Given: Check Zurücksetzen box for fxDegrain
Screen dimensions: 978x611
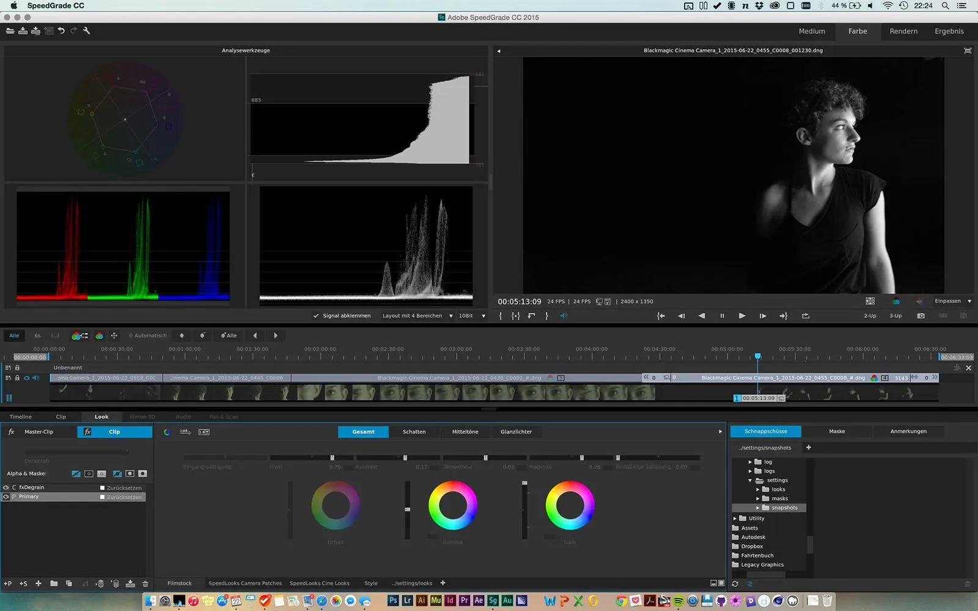Looking at the screenshot, I should (x=103, y=488).
